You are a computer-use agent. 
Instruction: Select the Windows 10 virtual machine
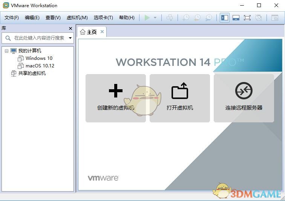click(39, 58)
